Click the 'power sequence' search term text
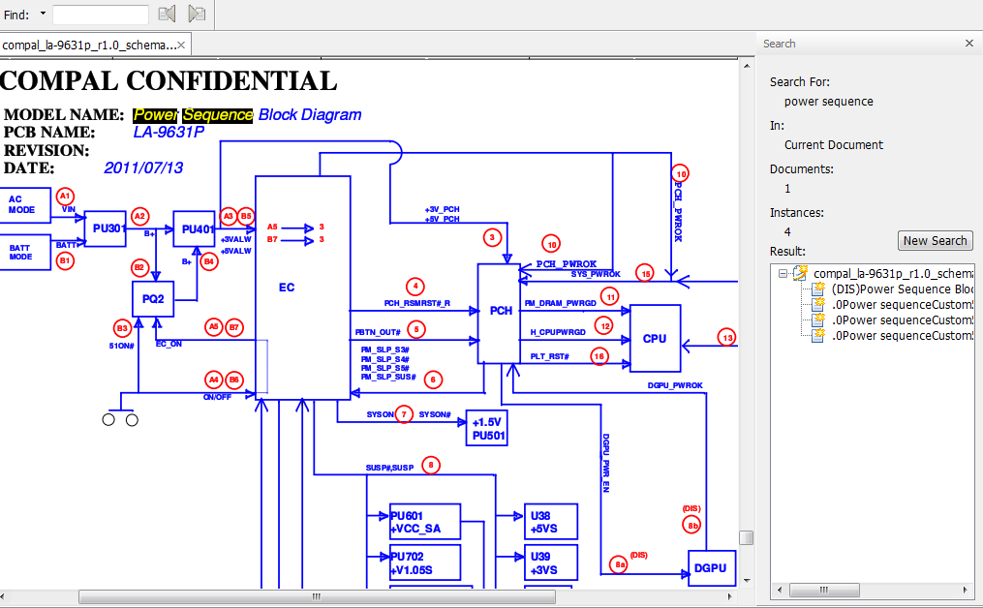The height and width of the screenshot is (608, 983). [828, 102]
